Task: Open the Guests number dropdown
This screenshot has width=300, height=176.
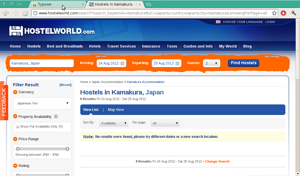Action: [212, 63]
